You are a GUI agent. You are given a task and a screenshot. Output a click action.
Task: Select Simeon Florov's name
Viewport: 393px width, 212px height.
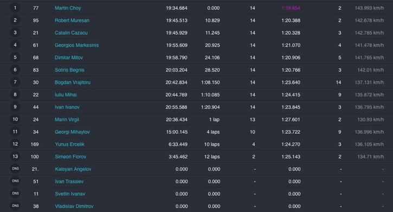pyautogui.click(x=70, y=157)
